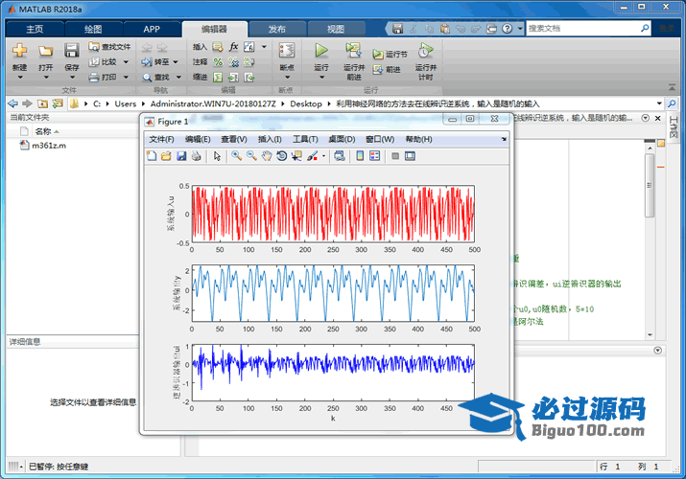
Task: Select the Brush data tool
Action: point(313,156)
